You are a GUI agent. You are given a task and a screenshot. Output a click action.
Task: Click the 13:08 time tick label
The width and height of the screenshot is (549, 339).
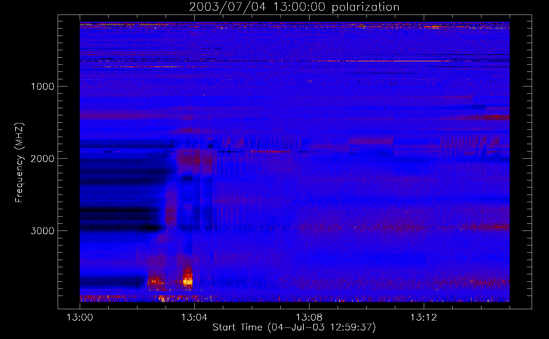pyautogui.click(x=309, y=317)
